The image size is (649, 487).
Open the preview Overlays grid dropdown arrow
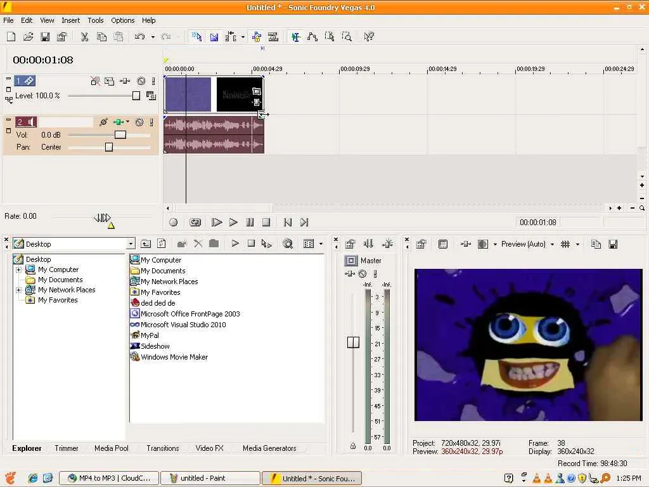point(578,244)
